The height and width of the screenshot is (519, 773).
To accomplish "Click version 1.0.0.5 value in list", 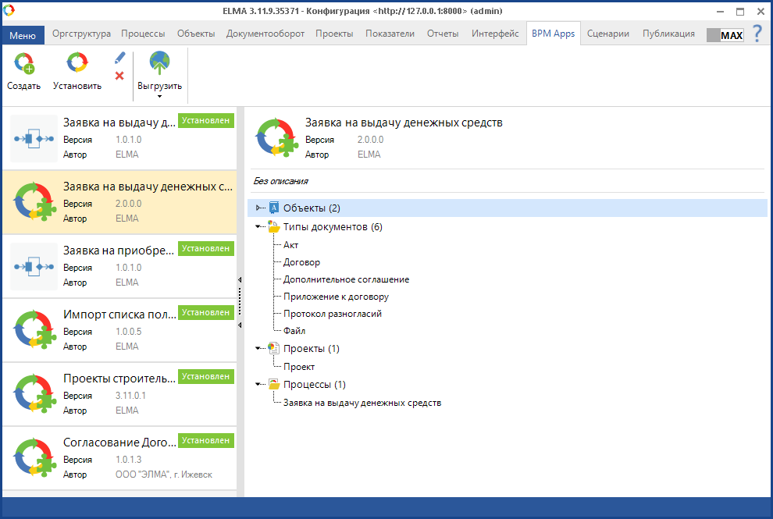I will [x=129, y=332].
